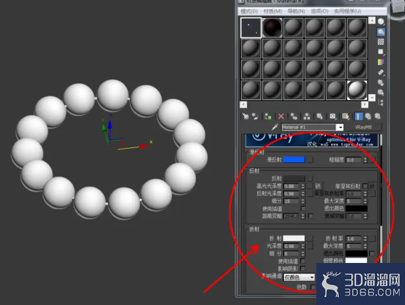
Task: Click the Make Unique icon
Action: point(307,117)
